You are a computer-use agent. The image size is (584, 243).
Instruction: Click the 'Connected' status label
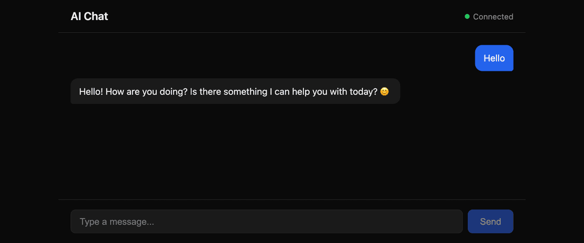493,17
